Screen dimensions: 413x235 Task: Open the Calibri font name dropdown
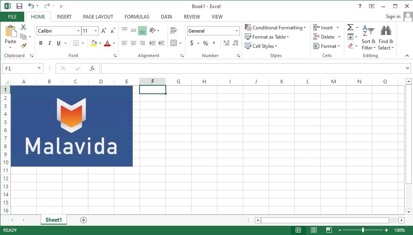[78, 31]
